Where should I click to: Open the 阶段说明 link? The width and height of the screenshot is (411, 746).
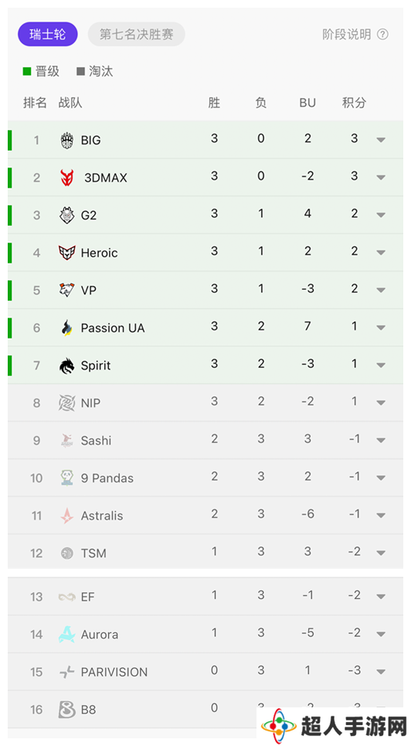(347, 34)
